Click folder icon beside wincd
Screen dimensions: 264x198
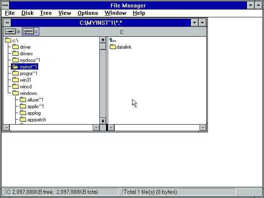(15, 86)
